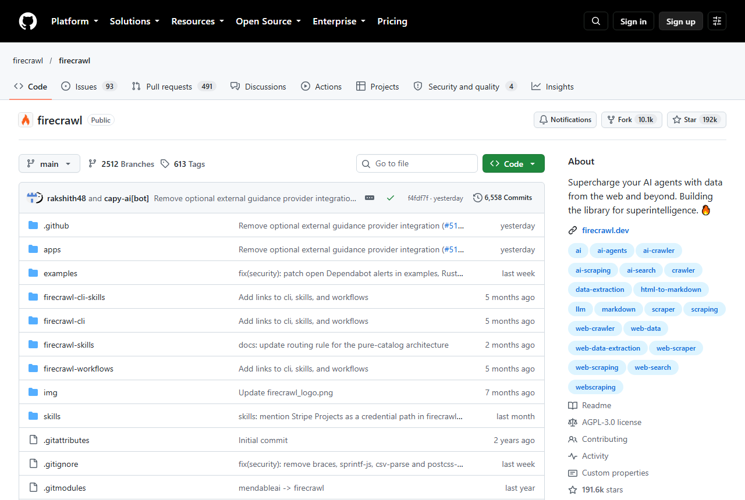Focus the Go to file search field
This screenshot has height=500, width=745.
[417, 164]
